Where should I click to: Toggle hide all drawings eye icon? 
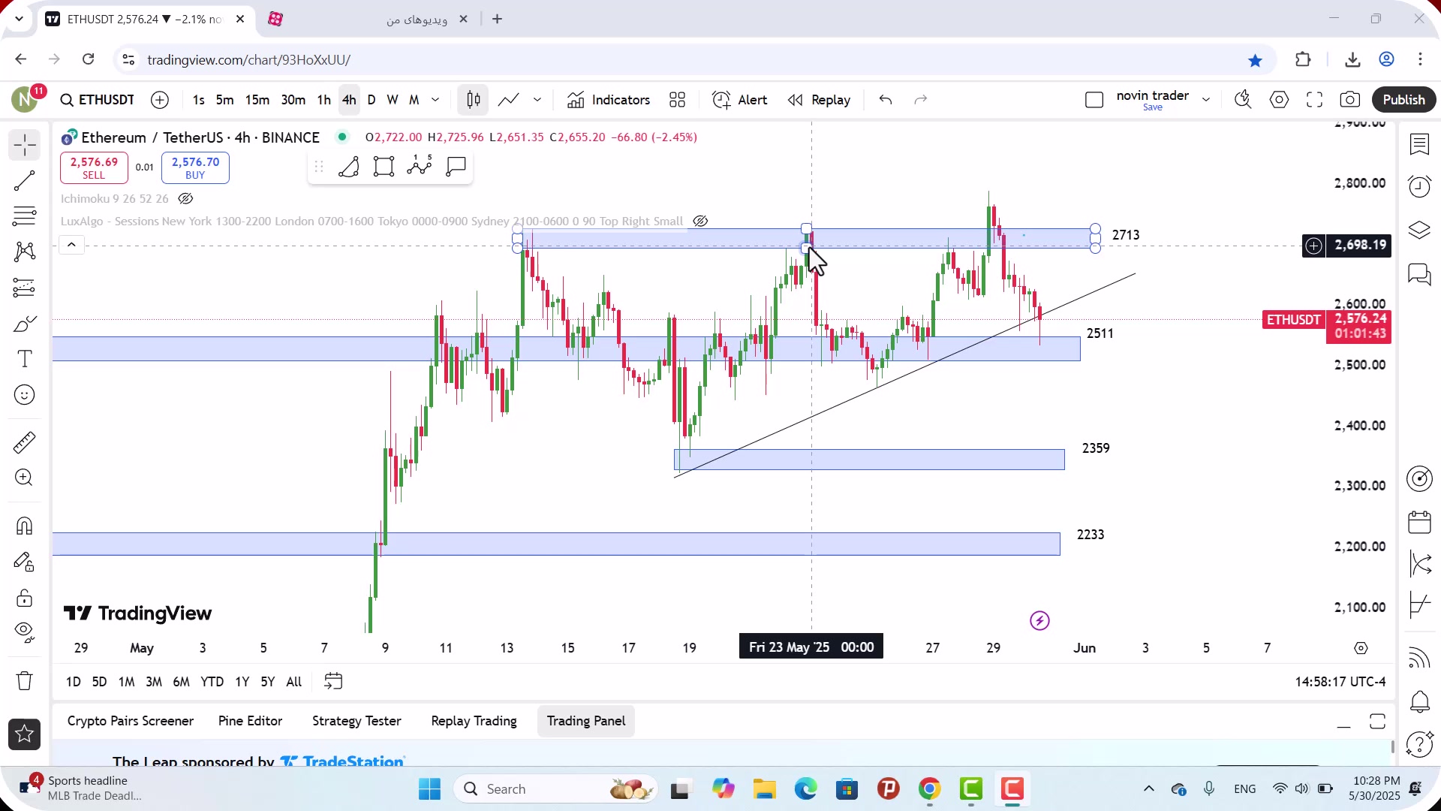[x=25, y=633]
